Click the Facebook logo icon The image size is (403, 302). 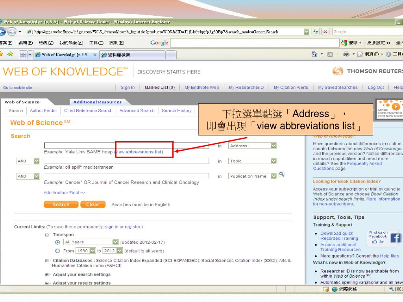[395, 238]
